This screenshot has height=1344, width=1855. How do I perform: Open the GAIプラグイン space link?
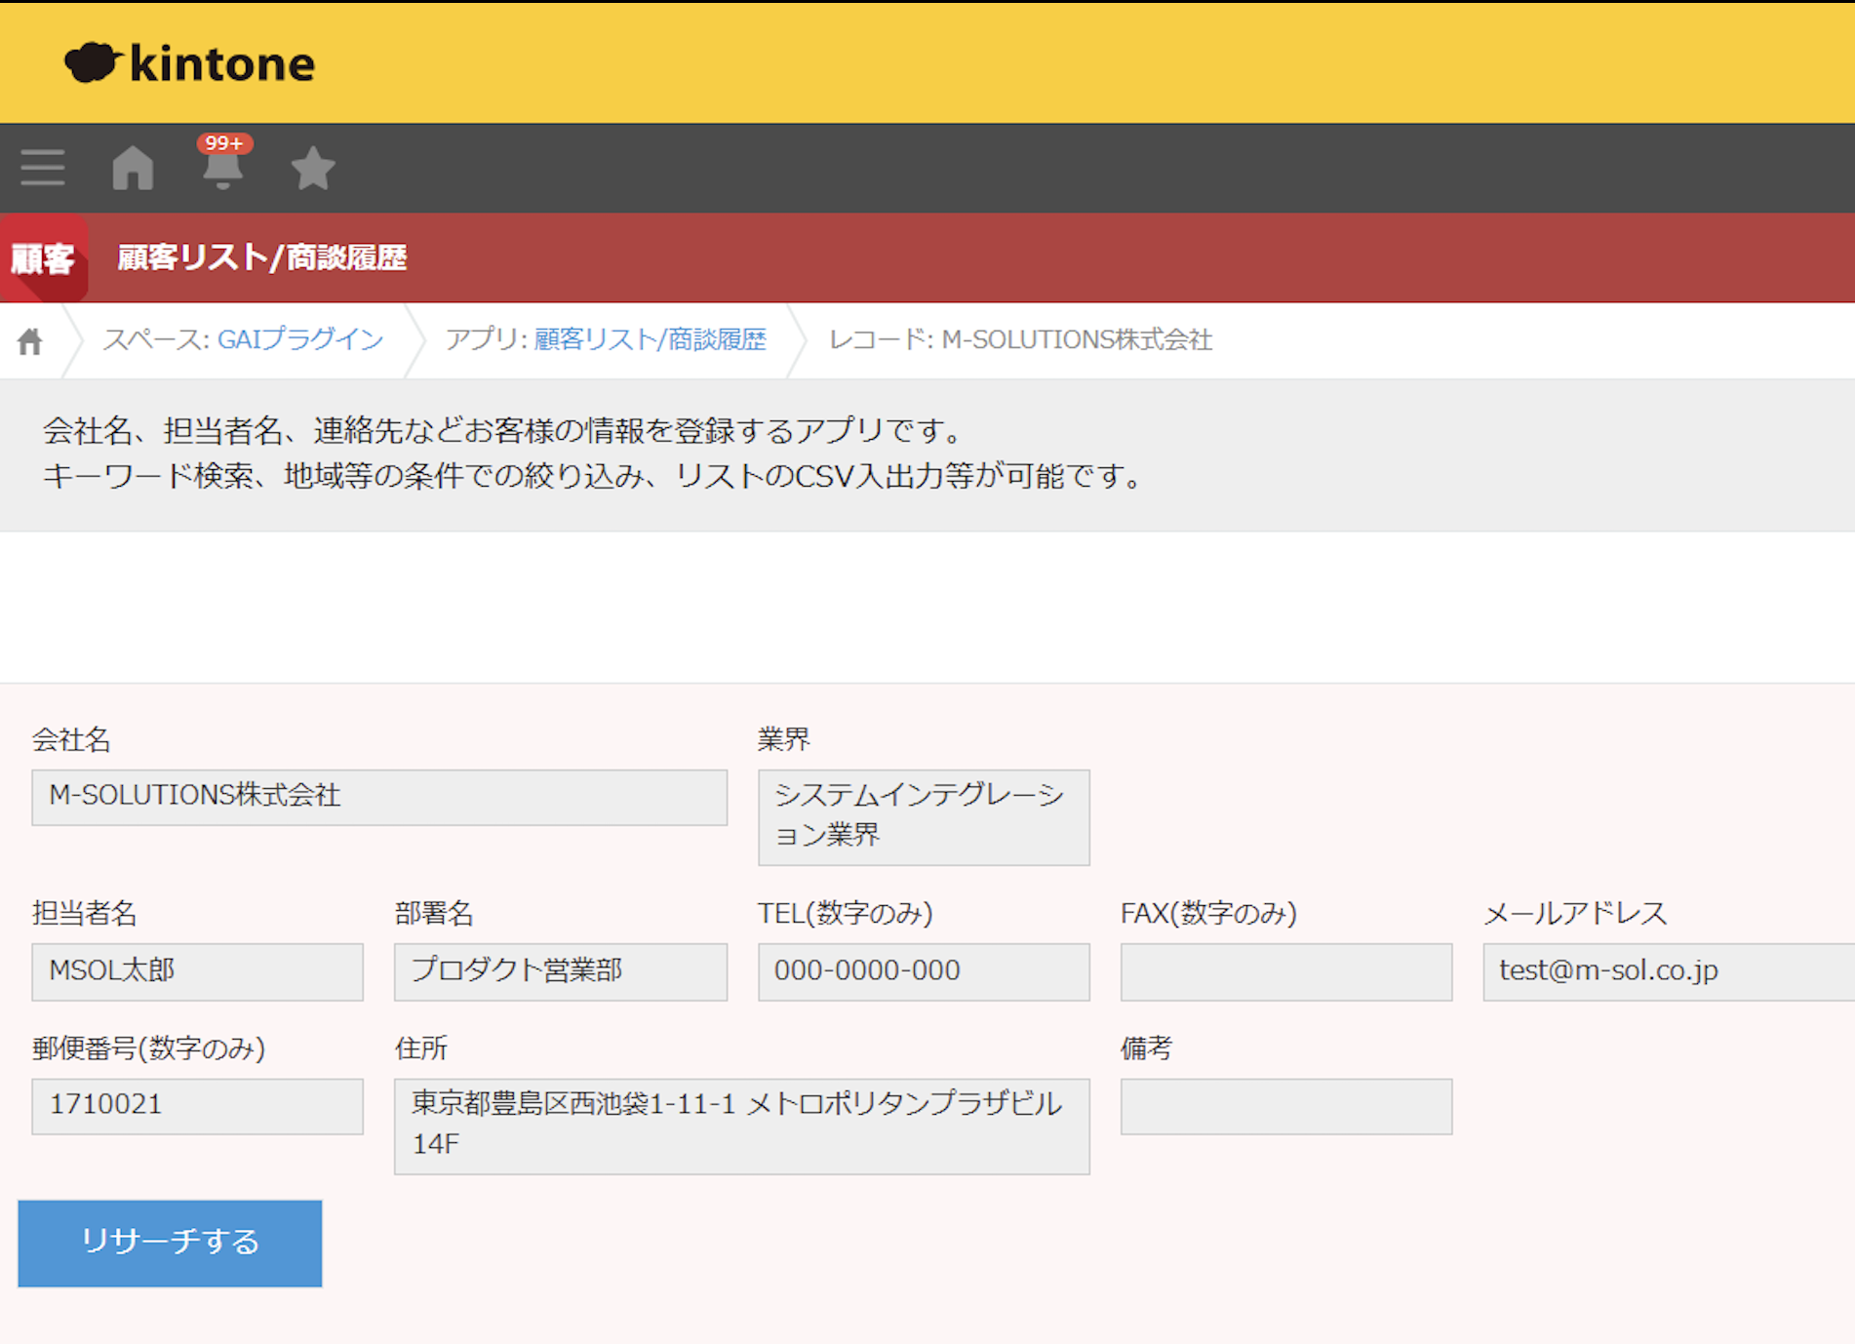click(x=300, y=339)
